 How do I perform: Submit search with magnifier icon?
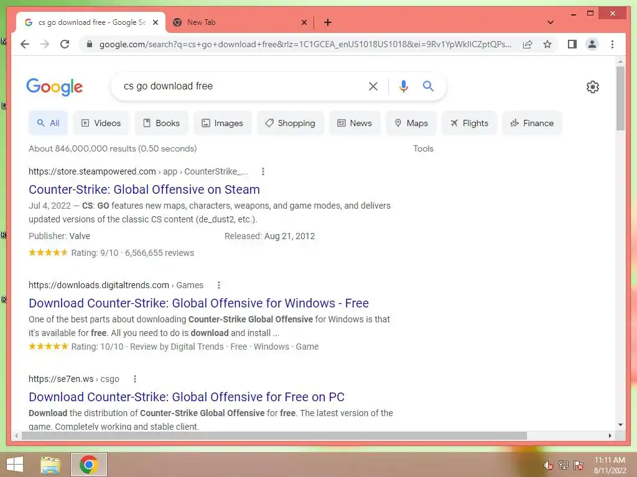(x=428, y=86)
